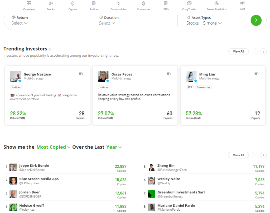This screenshot has width=270, height=213.
Task: Open the Stocks candlestick icon
Action: [x=51, y=4]
